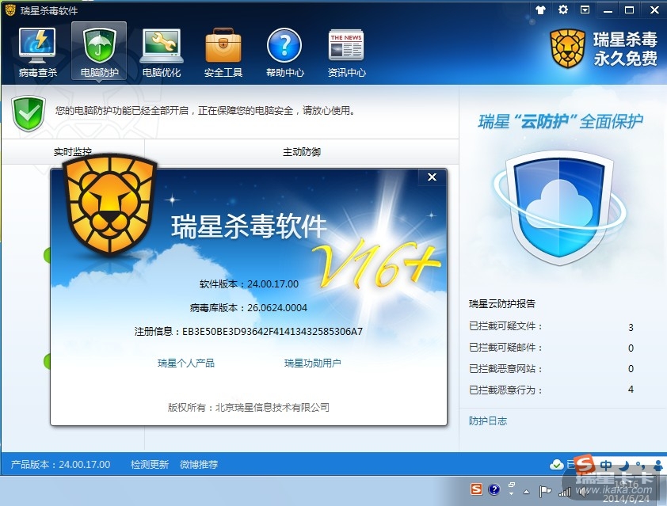Viewport: 667px width, 506px height.
Task: Click the cloud checkmark icon in status bar
Action: tap(556, 465)
